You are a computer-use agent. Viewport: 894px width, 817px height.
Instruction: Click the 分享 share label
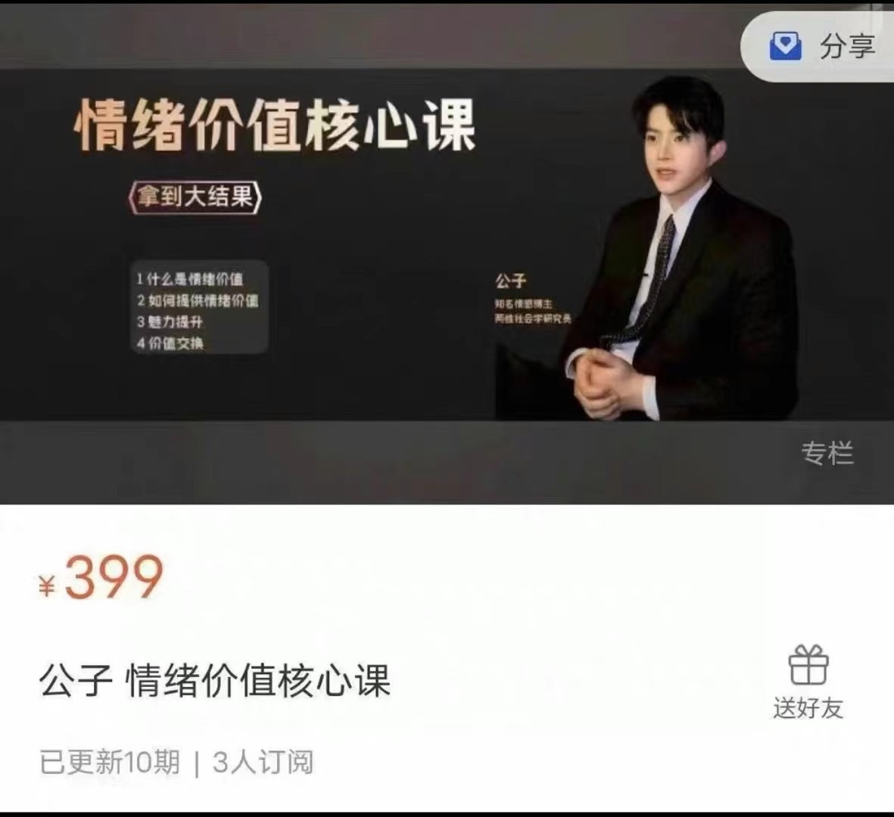coord(847,46)
